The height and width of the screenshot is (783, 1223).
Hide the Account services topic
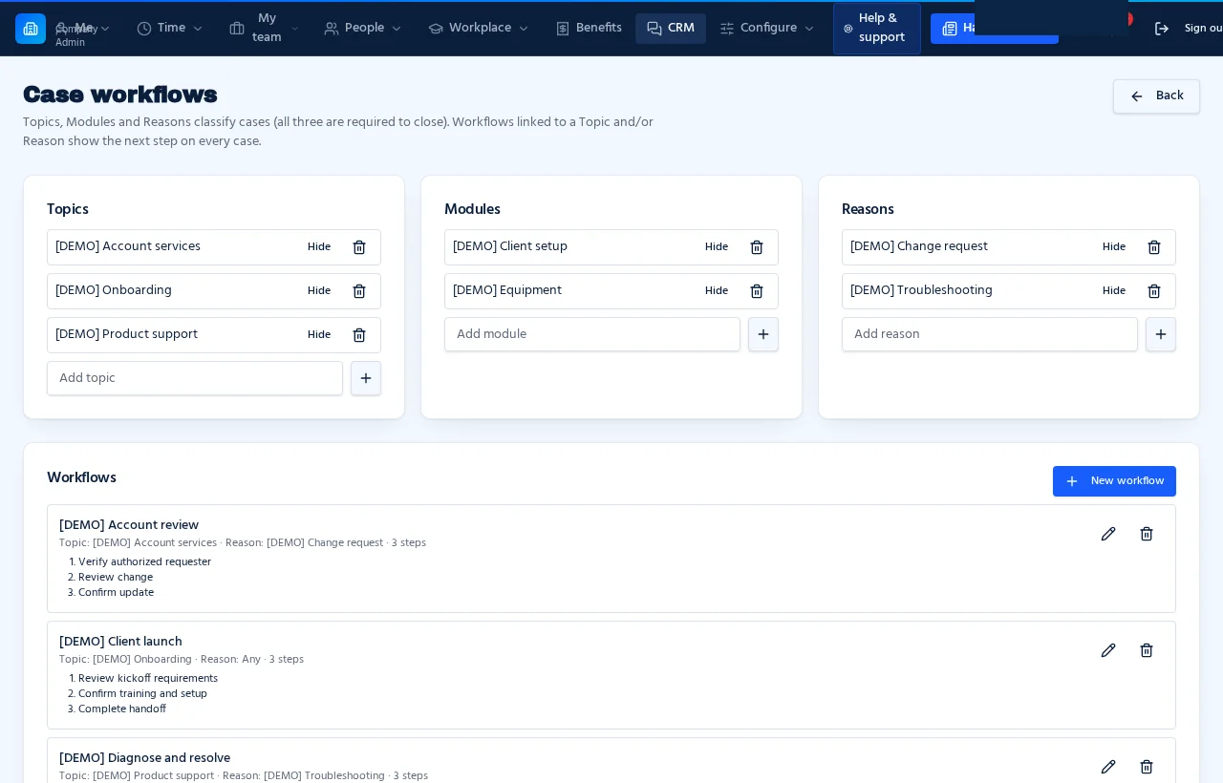(x=319, y=247)
